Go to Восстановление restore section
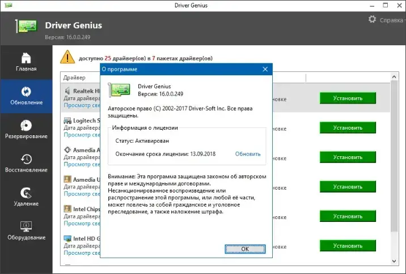406x274 pixels. coord(26,164)
